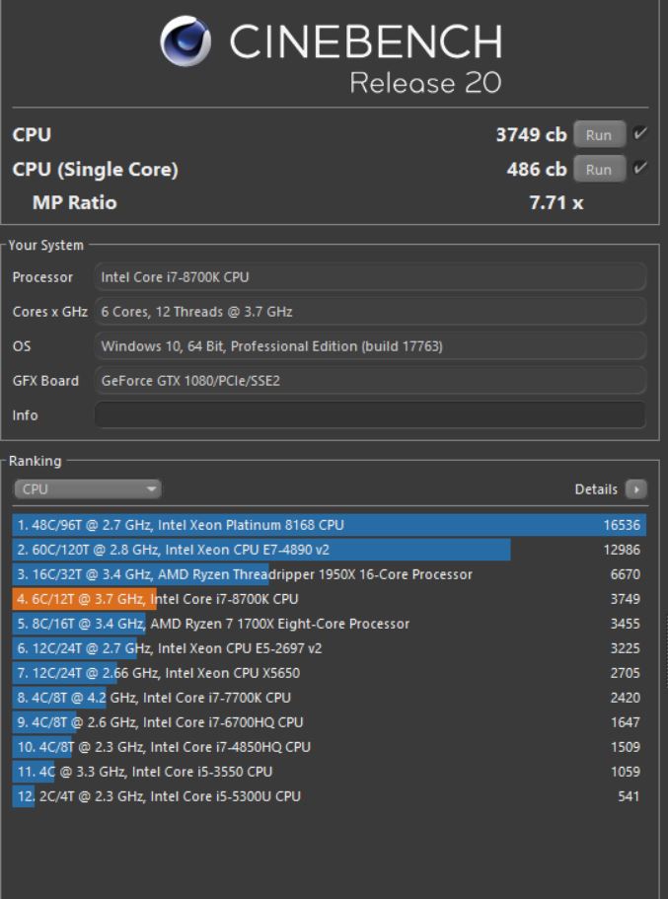Image resolution: width=668 pixels, height=899 pixels.
Task: Run the CPU Single Core benchmark
Action: tap(599, 169)
